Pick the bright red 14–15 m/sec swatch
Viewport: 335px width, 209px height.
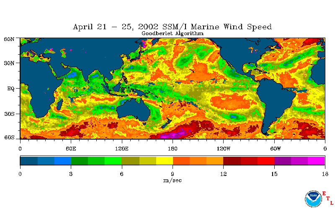click(x=266, y=161)
